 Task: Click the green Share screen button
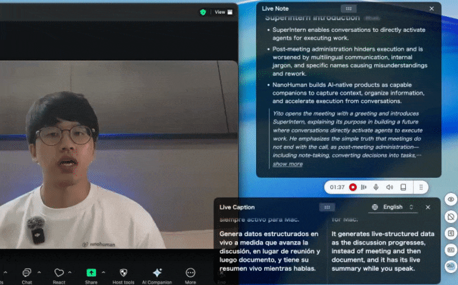[x=91, y=274]
